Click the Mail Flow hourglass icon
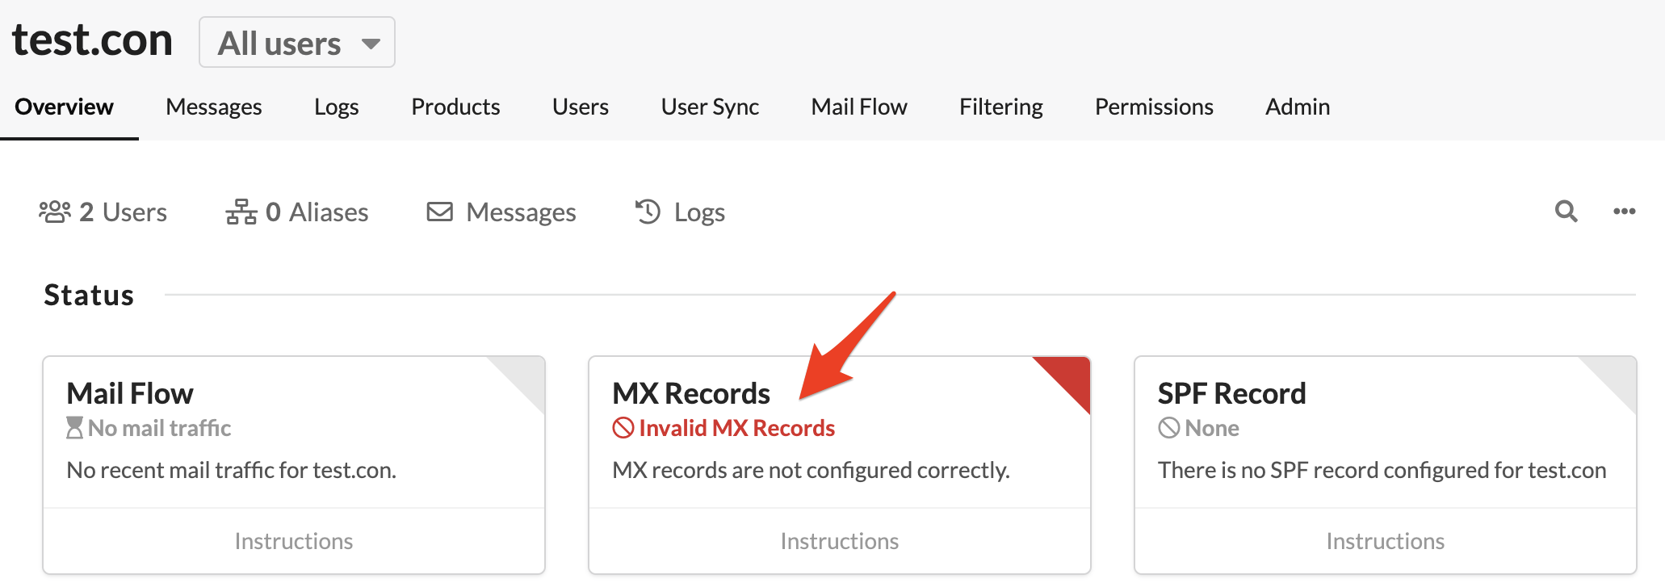This screenshot has width=1665, height=583. coord(74,428)
